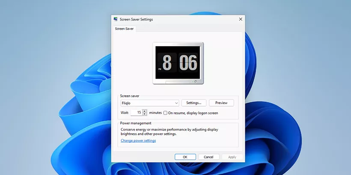Click the Power management group label
The image size is (351, 175).
pos(136,123)
